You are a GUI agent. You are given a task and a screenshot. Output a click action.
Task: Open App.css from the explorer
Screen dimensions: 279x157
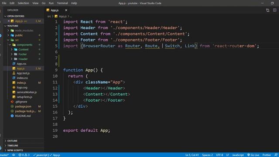point(21,64)
